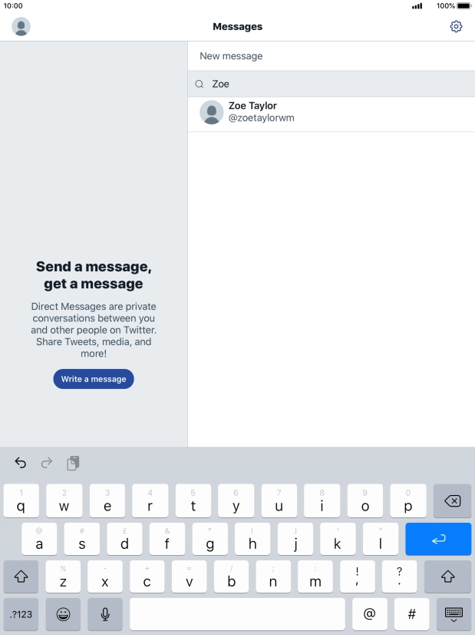The image size is (475, 635).
Task: Tap the t key
Action: [193, 500]
